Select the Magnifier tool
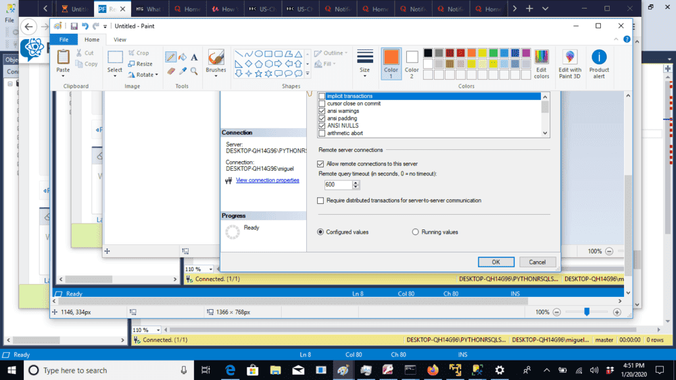 coord(194,70)
